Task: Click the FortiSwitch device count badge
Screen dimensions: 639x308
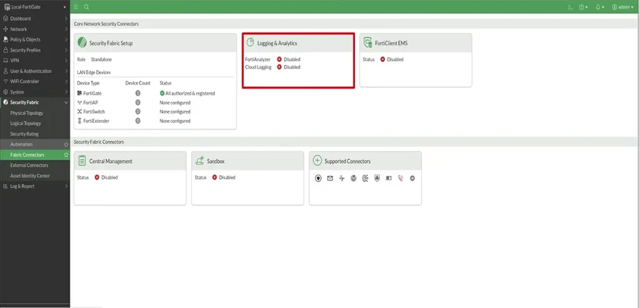Action: [x=138, y=112]
